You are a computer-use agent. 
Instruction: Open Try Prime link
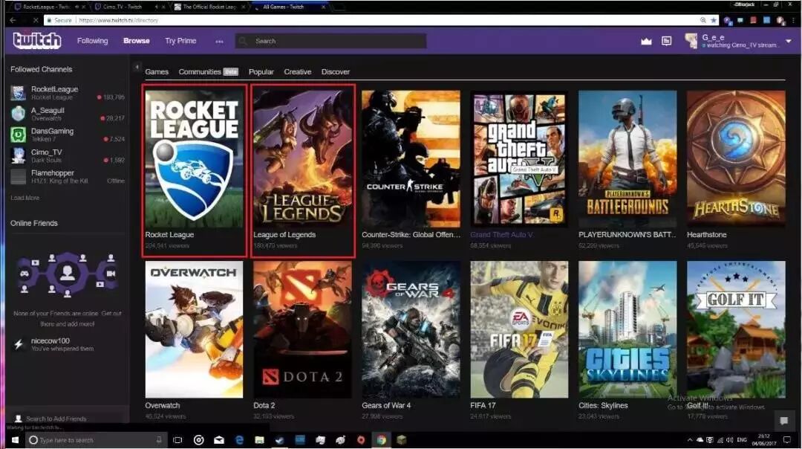(x=180, y=41)
